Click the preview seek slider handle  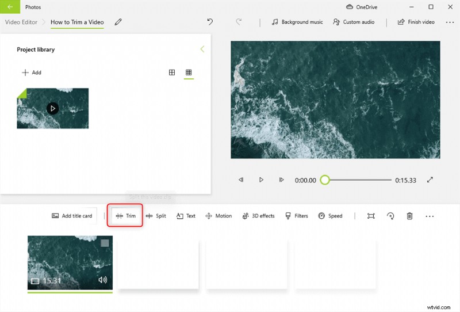(325, 180)
